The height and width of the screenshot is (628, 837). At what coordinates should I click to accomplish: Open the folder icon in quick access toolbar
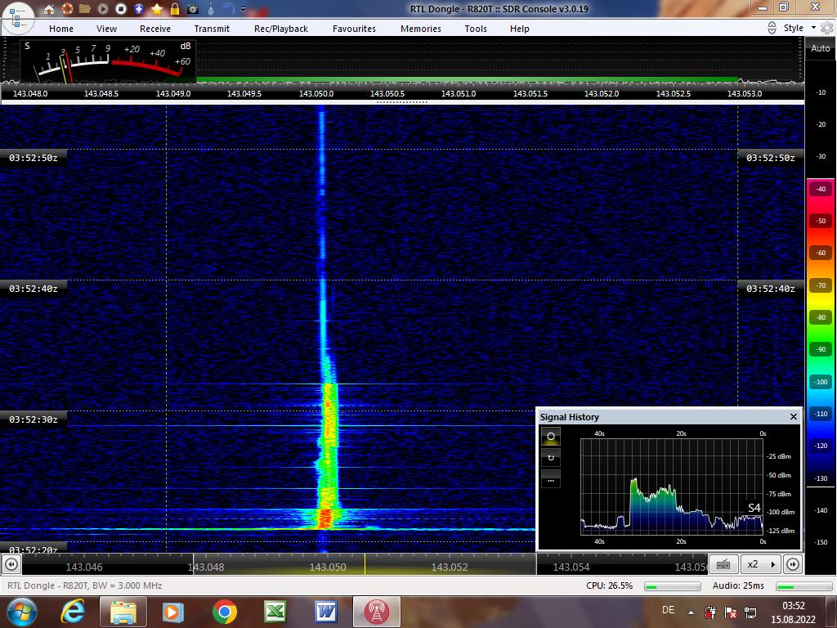click(84, 9)
